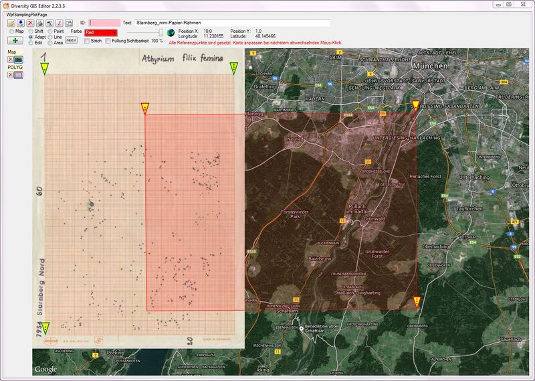Click the next > button
This screenshot has height=381, width=535.
(x=72, y=40)
